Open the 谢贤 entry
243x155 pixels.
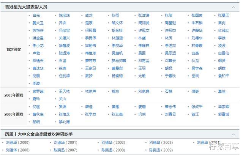(222, 61)
